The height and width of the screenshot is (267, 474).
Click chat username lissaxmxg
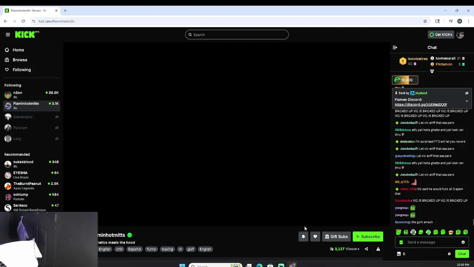pyautogui.click(x=402, y=222)
